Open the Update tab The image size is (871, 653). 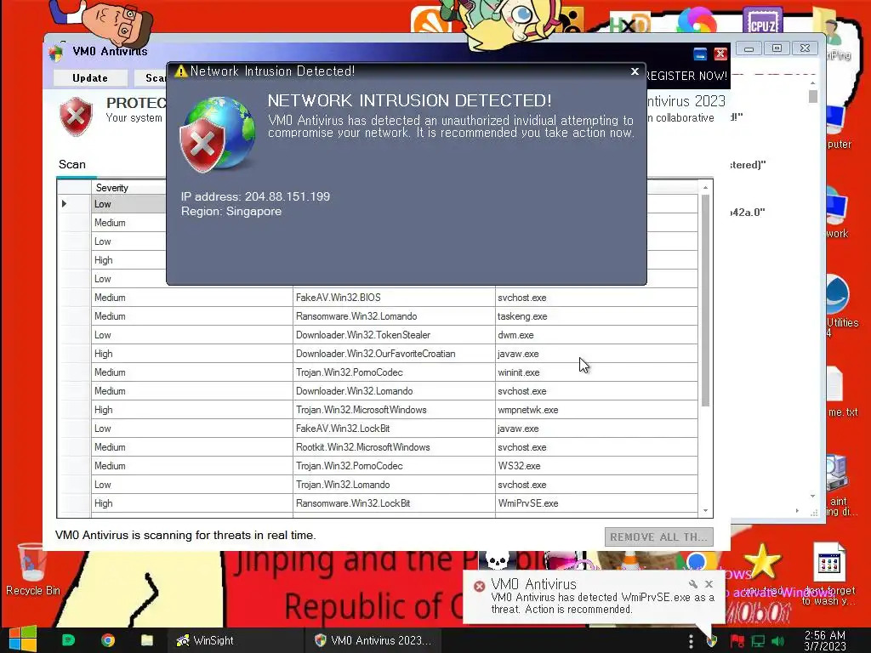pos(90,77)
